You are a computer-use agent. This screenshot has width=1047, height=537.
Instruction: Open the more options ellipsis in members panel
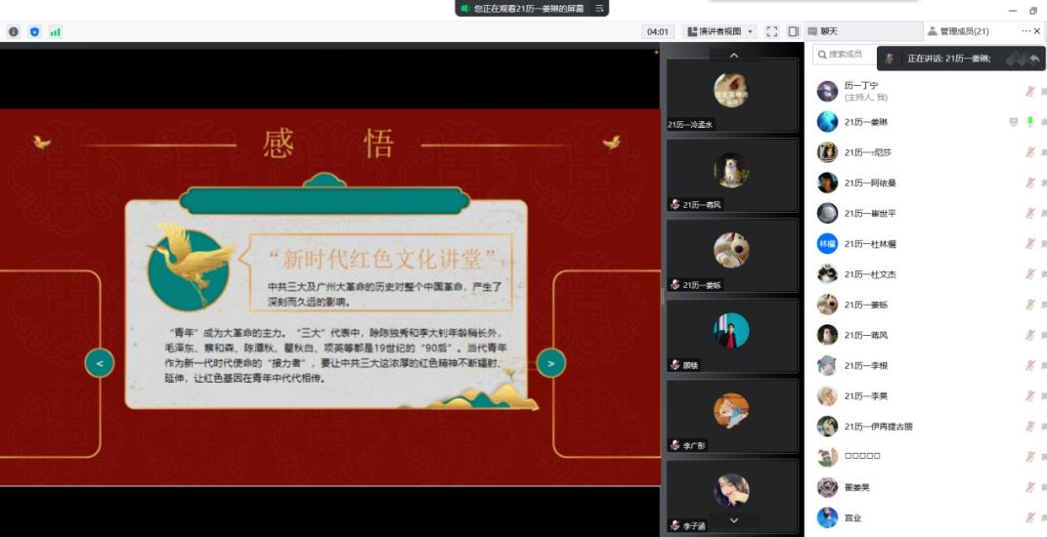[1025, 31]
